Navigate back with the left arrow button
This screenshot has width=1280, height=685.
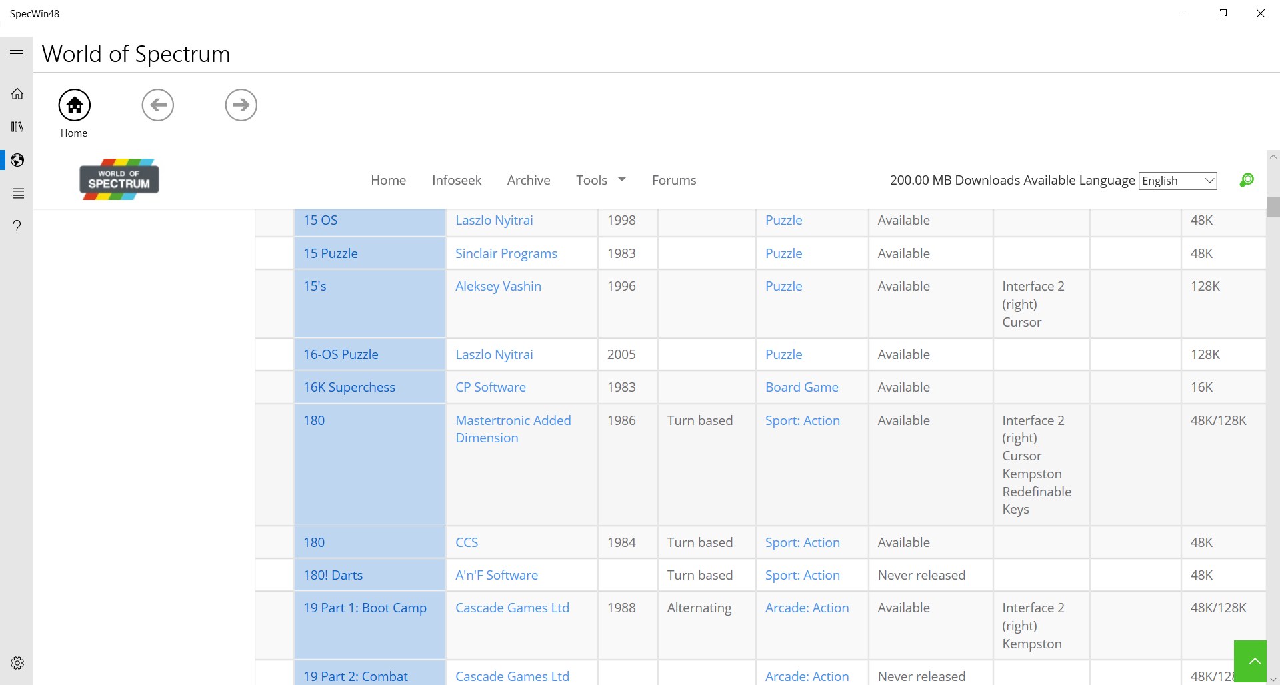[158, 105]
